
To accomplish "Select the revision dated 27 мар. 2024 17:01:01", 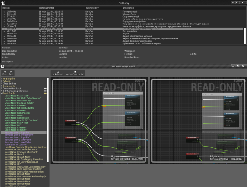I will tap(123, 24).
